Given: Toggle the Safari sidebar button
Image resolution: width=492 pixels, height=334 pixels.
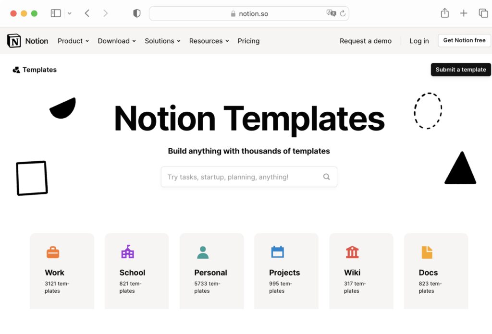Looking at the screenshot, I should (56, 13).
